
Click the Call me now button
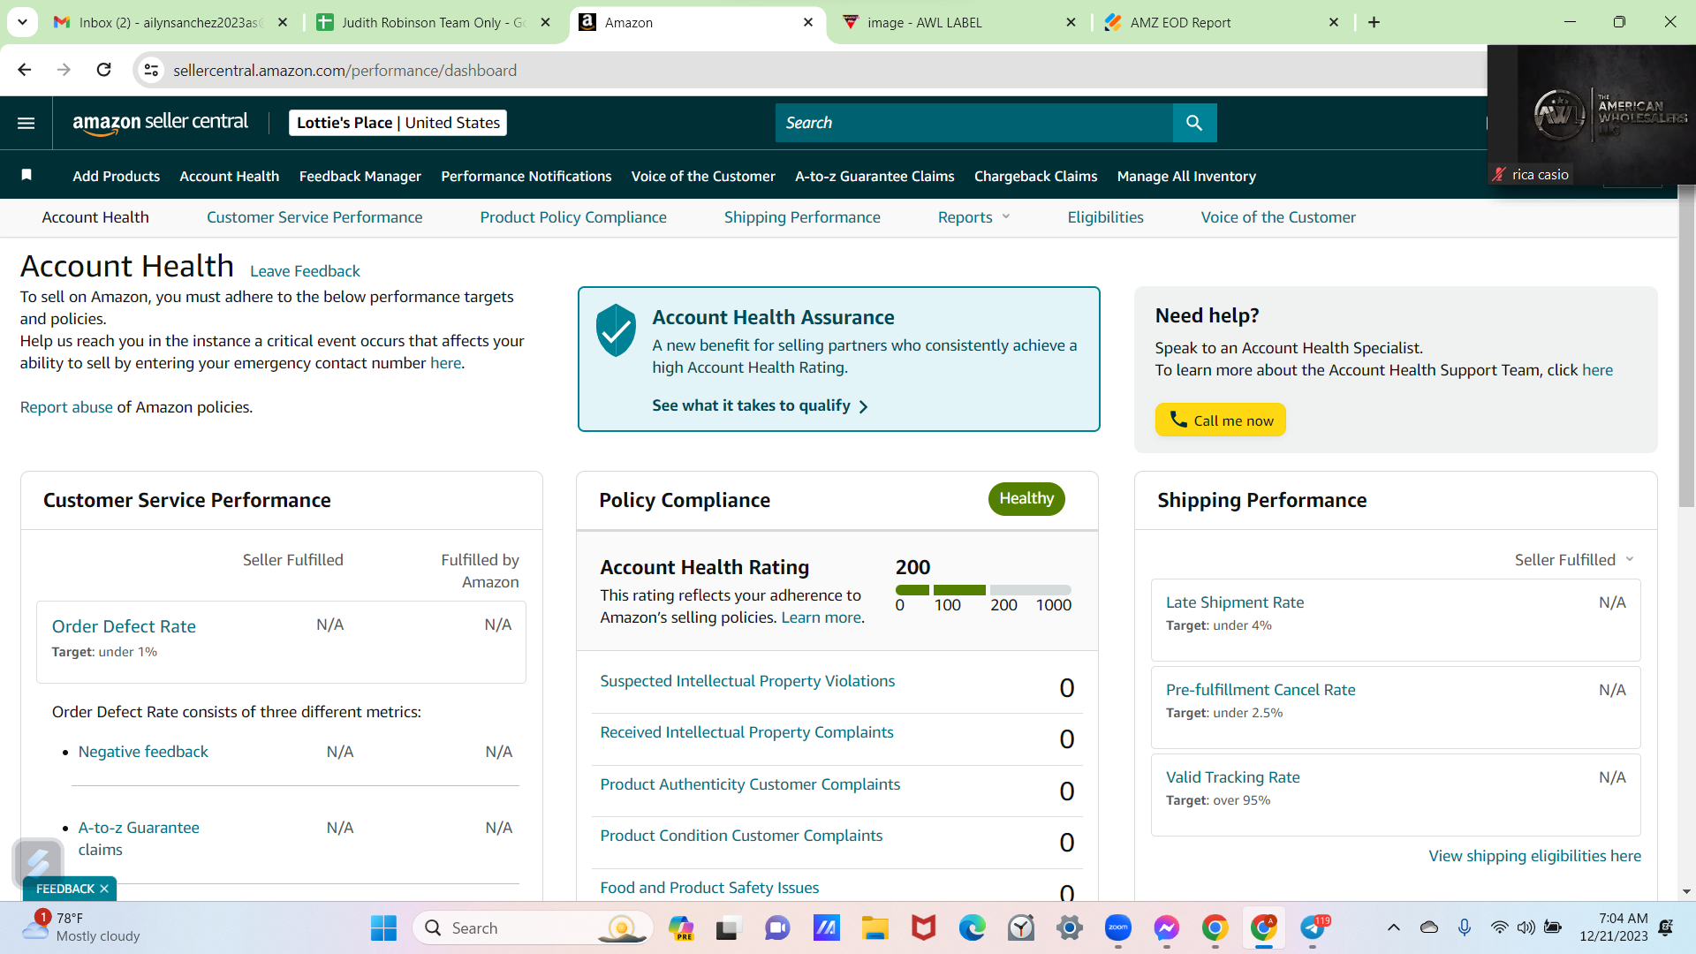pyautogui.click(x=1220, y=420)
